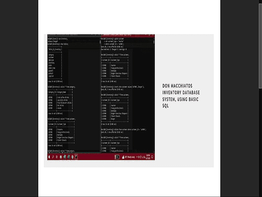This screenshot has height=197, width=262.
Task: Click the highlighted terminal app icon in the embedded taskbar
Action: (76, 157)
